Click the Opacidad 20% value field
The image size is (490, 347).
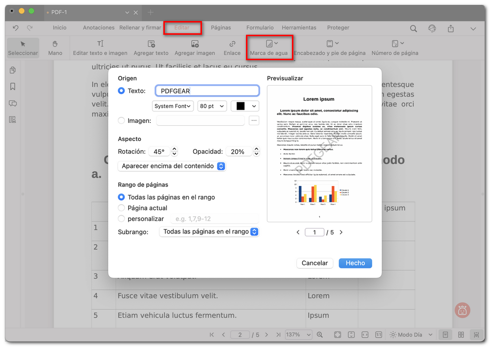[x=239, y=151]
